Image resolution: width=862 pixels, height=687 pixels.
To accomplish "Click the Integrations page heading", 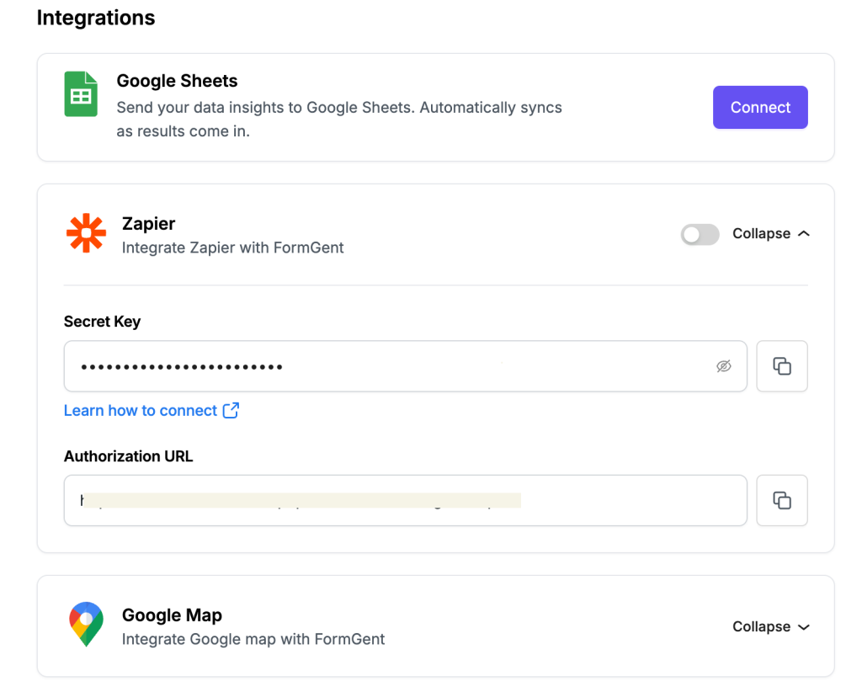I will (96, 18).
